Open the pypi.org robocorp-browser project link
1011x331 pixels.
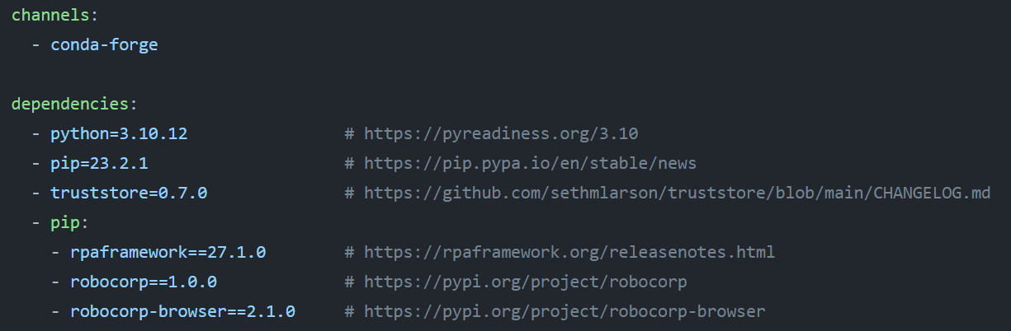click(x=565, y=311)
